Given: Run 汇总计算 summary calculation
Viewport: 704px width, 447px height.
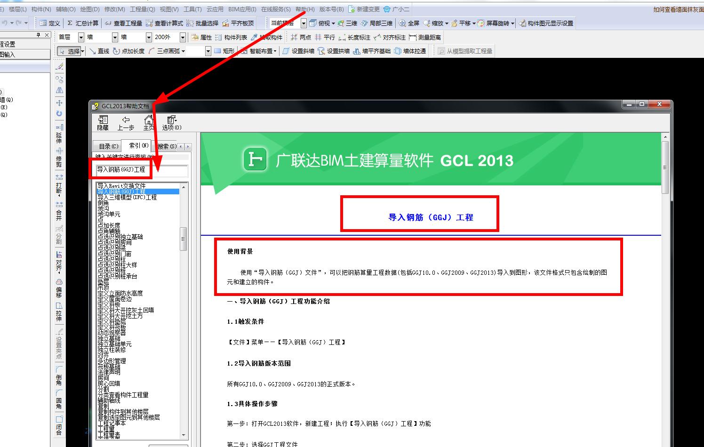Looking at the screenshot, I should click(83, 23).
